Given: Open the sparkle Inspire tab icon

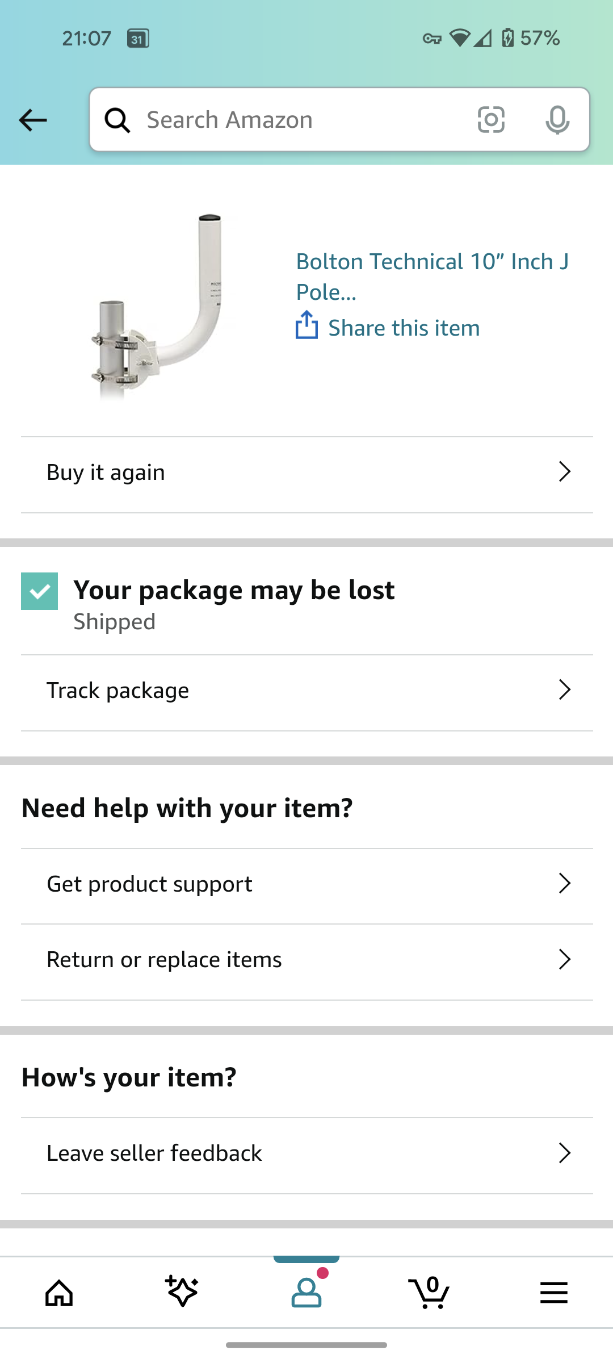Looking at the screenshot, I should pos(182,1291).
